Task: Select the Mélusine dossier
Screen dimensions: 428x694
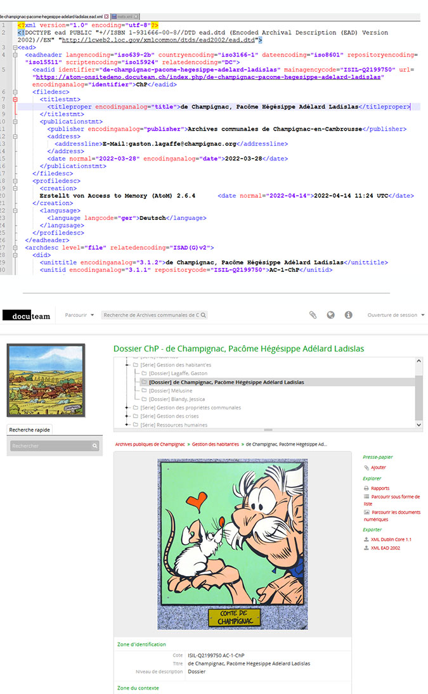Action: [x=171, y=391]
